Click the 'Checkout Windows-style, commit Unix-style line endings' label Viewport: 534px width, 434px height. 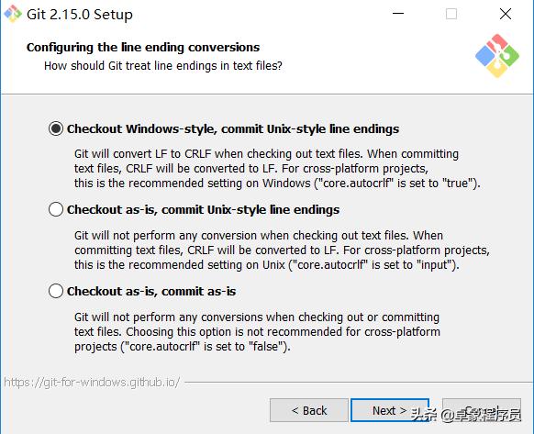click(233, 129)
